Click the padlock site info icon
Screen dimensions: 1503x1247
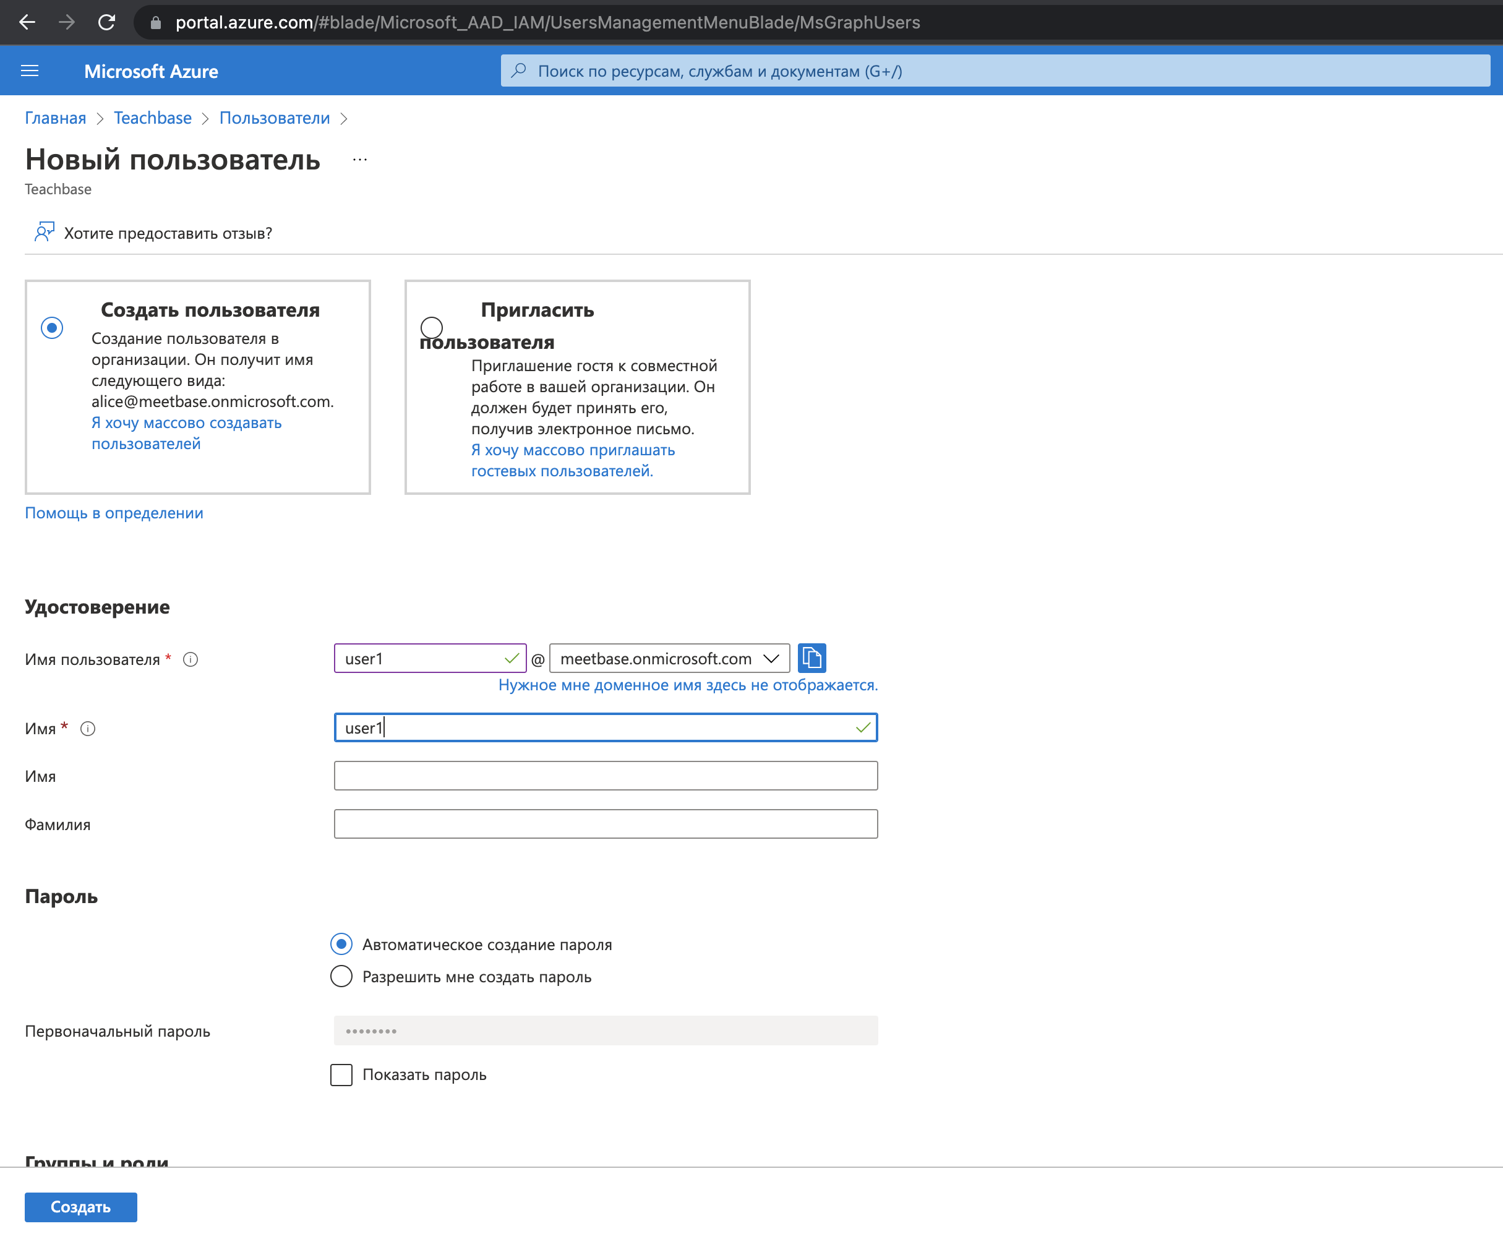(155, 23)
